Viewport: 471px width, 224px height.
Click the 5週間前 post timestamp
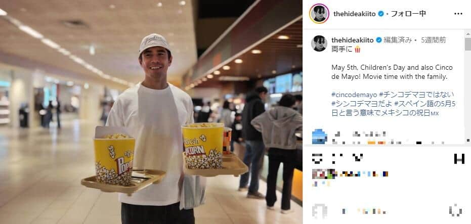tap(434, 40)
